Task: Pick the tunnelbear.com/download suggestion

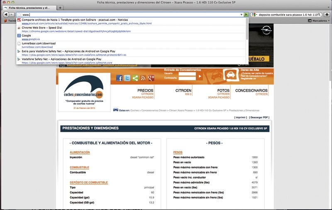Action: 131,45
